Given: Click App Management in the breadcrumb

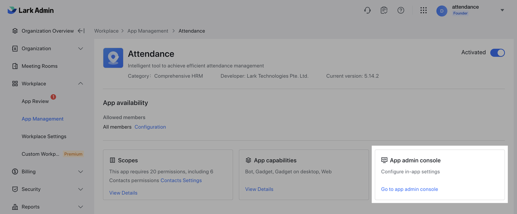Looking at the screenshot, I should click(x=148, y=31).
